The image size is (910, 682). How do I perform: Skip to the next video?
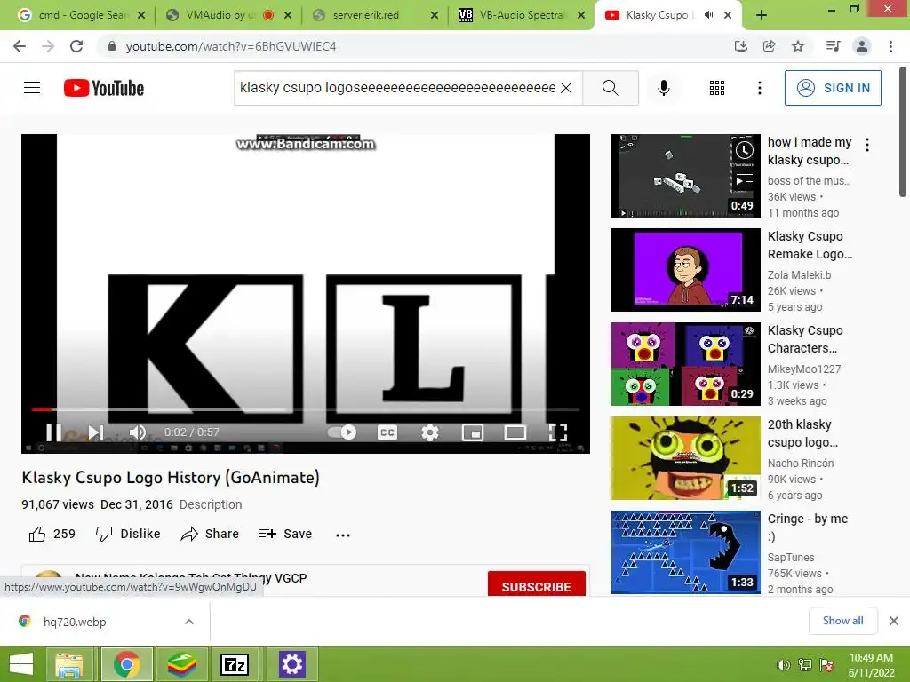tap(96, 432)
